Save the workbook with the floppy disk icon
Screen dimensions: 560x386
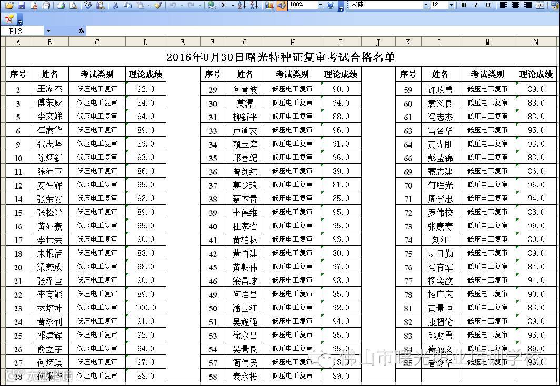22,5
